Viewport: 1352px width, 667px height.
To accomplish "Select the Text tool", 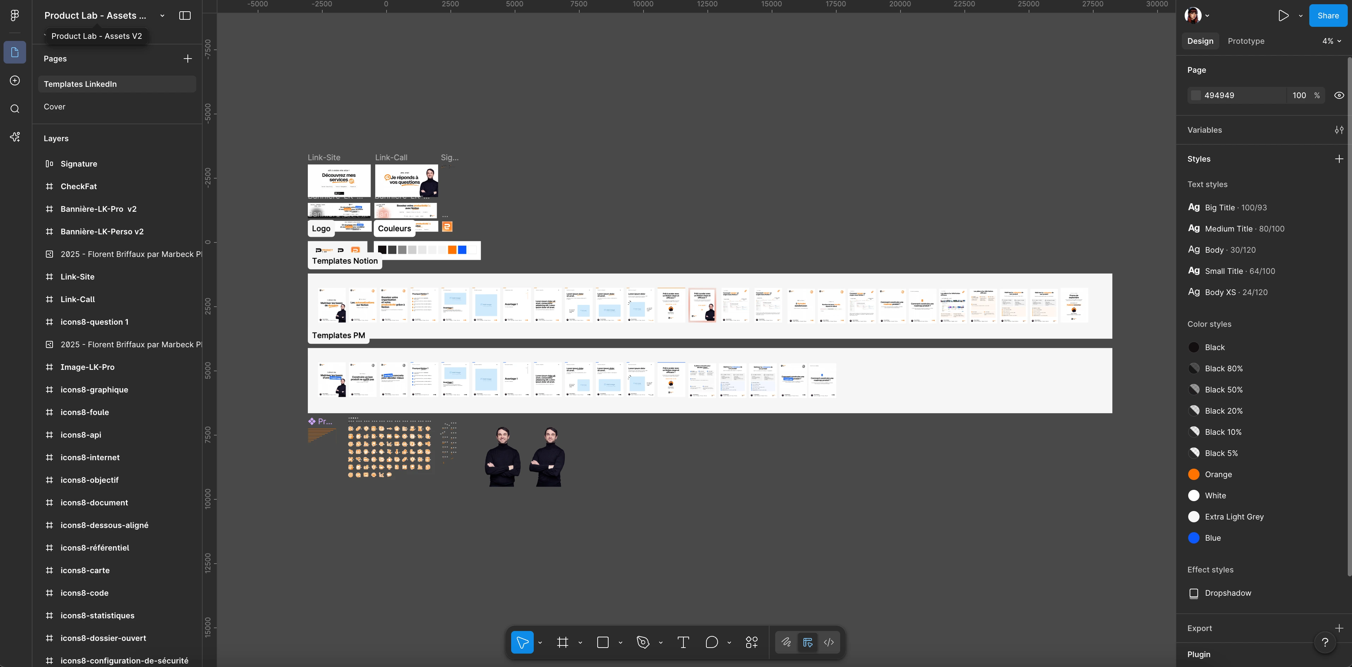I will coord(683,642).
